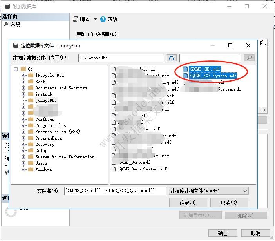Collapse the C: drive tree node
Image resolution: width=275 pixels, height=241 pixels.
(16, 69)
